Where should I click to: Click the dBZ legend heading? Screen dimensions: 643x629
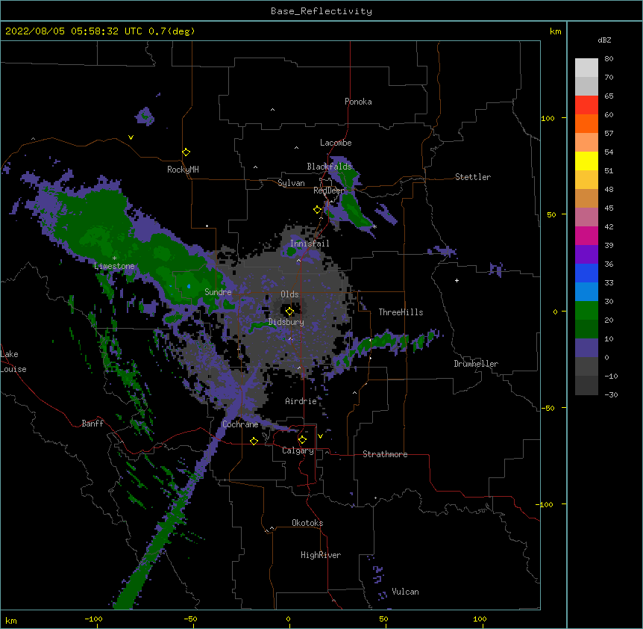[604, 40]
